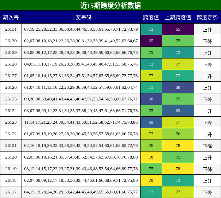Click winning numbers of period 26129
The width and height of the screenshot is (221, 198).
[81, 52]
